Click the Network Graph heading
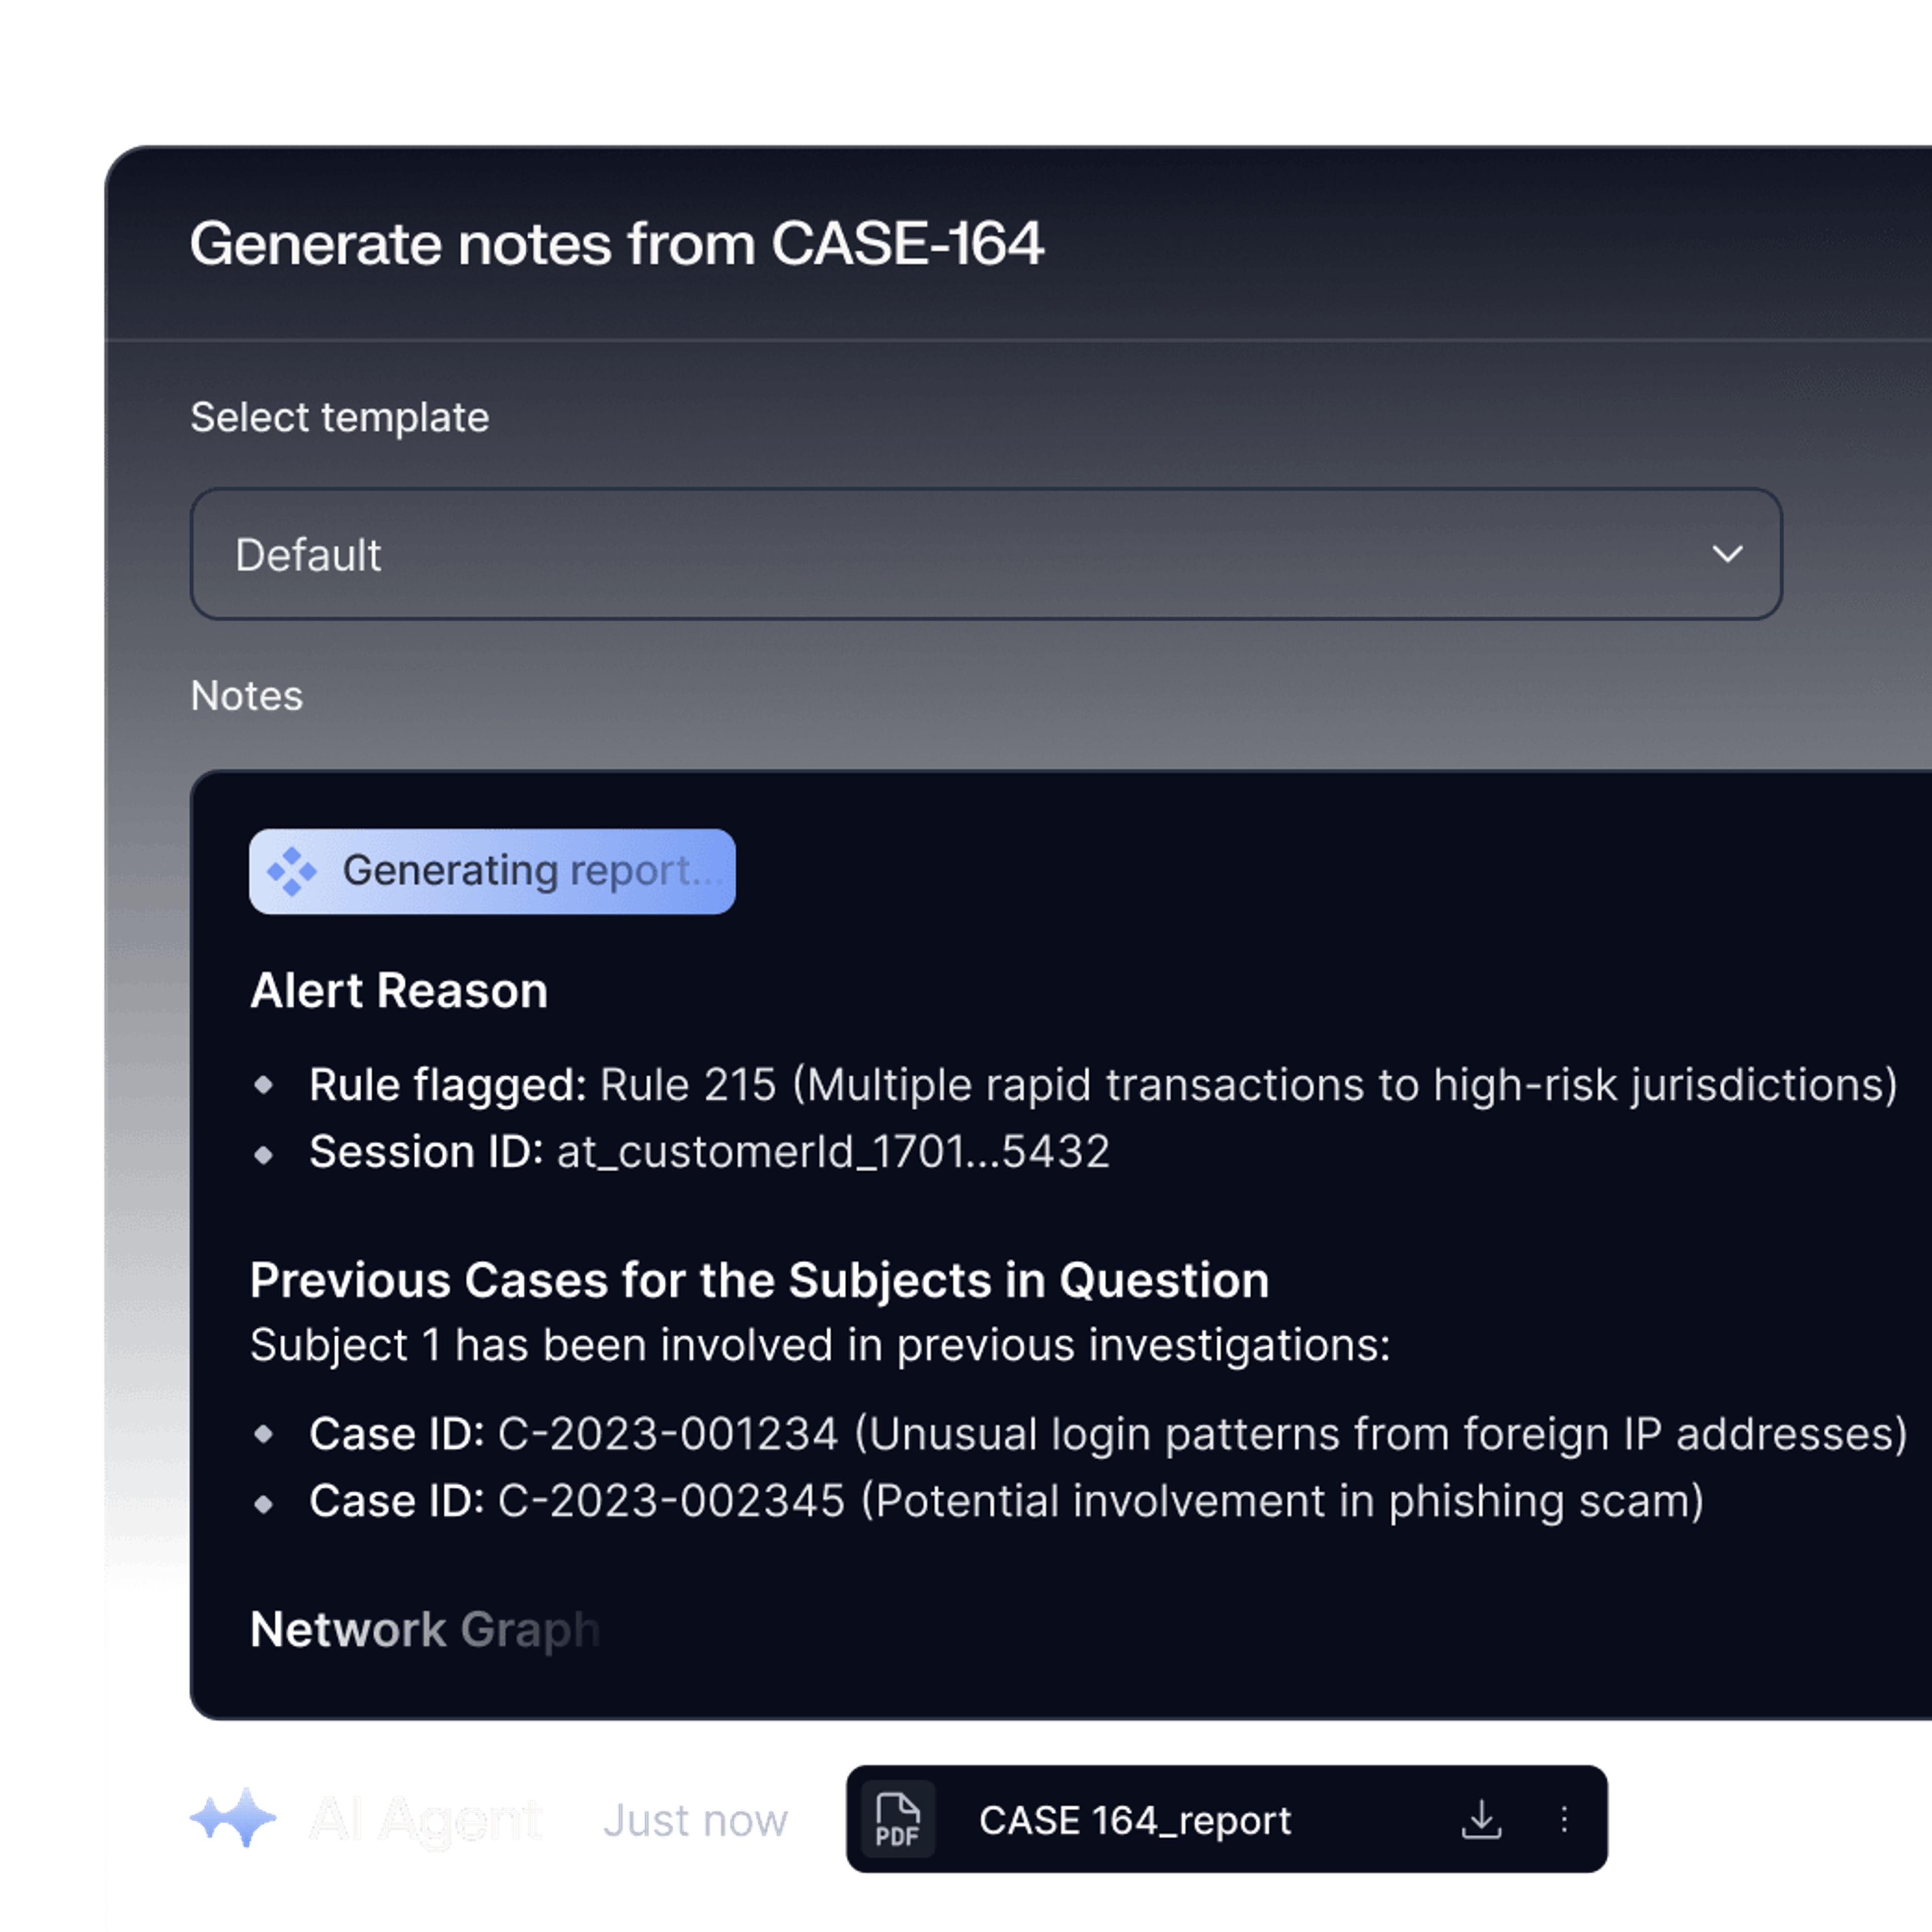 [x=424, y=1631]
